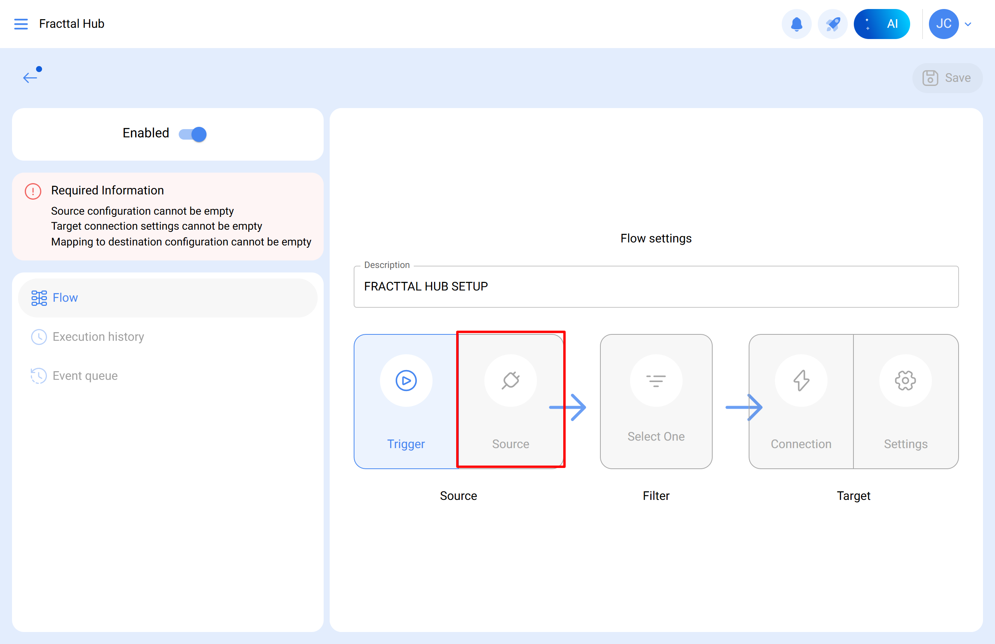This screenshot has height=644, width=995.
Task: Expand the user account dropdown chevron
Action: pos(968,24)
